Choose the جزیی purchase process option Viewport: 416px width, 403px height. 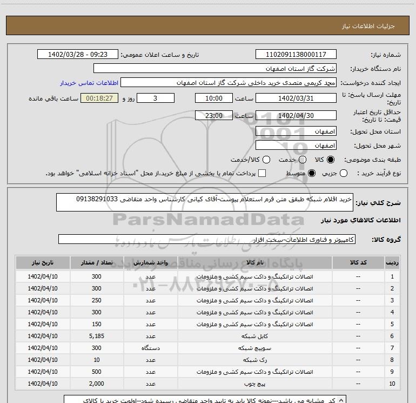click(344, 174)
